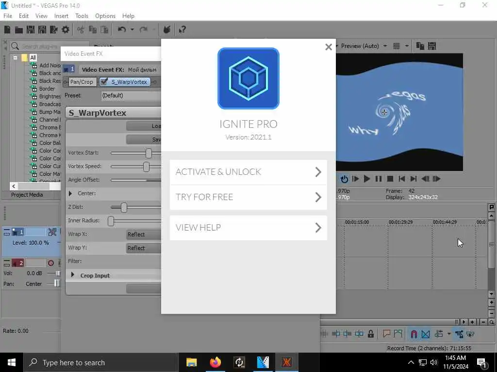Viewport: 497px width, 372px height.
Task: Open the Wrap Y Reflect dropdown
Action: tap(144, 248)
